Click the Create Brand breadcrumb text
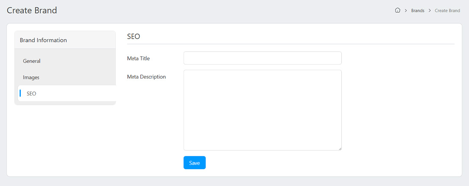This screenshot has height=186, width=469. (447, 11)
